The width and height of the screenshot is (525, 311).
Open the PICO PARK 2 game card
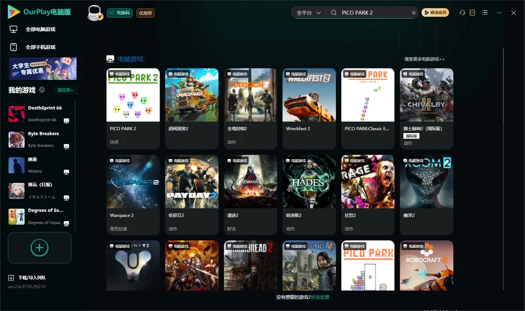133,109
